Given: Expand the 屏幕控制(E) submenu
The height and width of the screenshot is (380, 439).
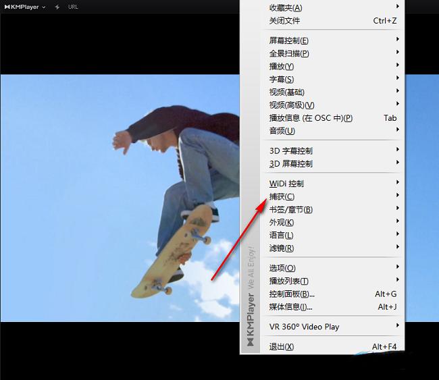Looking at the screenshot, I should 288,40.
